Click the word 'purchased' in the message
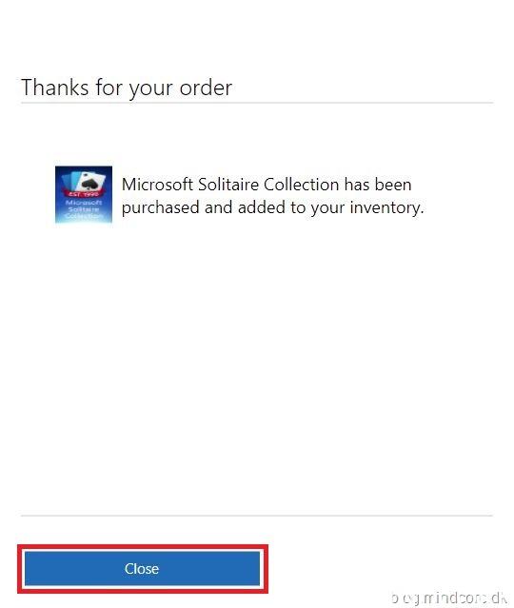This screenshot has width=514, height=608. (x=161, y=208)
